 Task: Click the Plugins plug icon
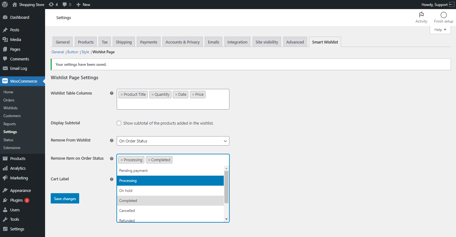tap(5, 200)
